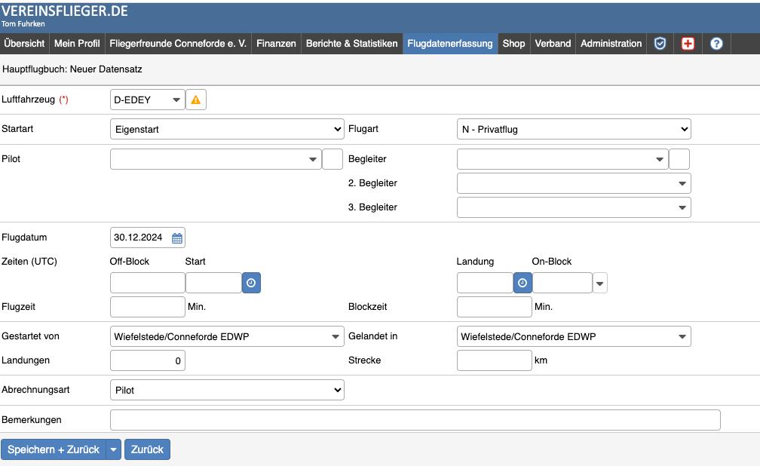This screenshot has width=760, height=466.
Task: Click the red first-aid cross icon
Action: coord(688,44)
